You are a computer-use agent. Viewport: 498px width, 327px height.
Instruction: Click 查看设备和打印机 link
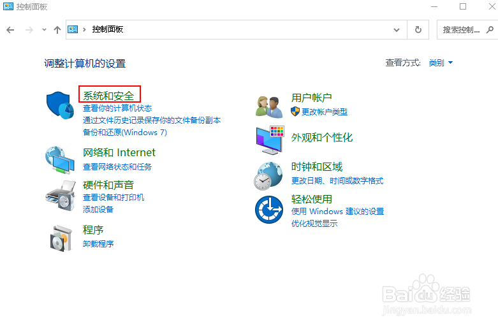(x=114, y=198)
